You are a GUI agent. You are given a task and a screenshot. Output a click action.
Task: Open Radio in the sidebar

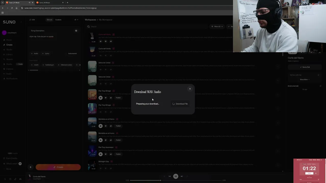[x=9, y=74]
